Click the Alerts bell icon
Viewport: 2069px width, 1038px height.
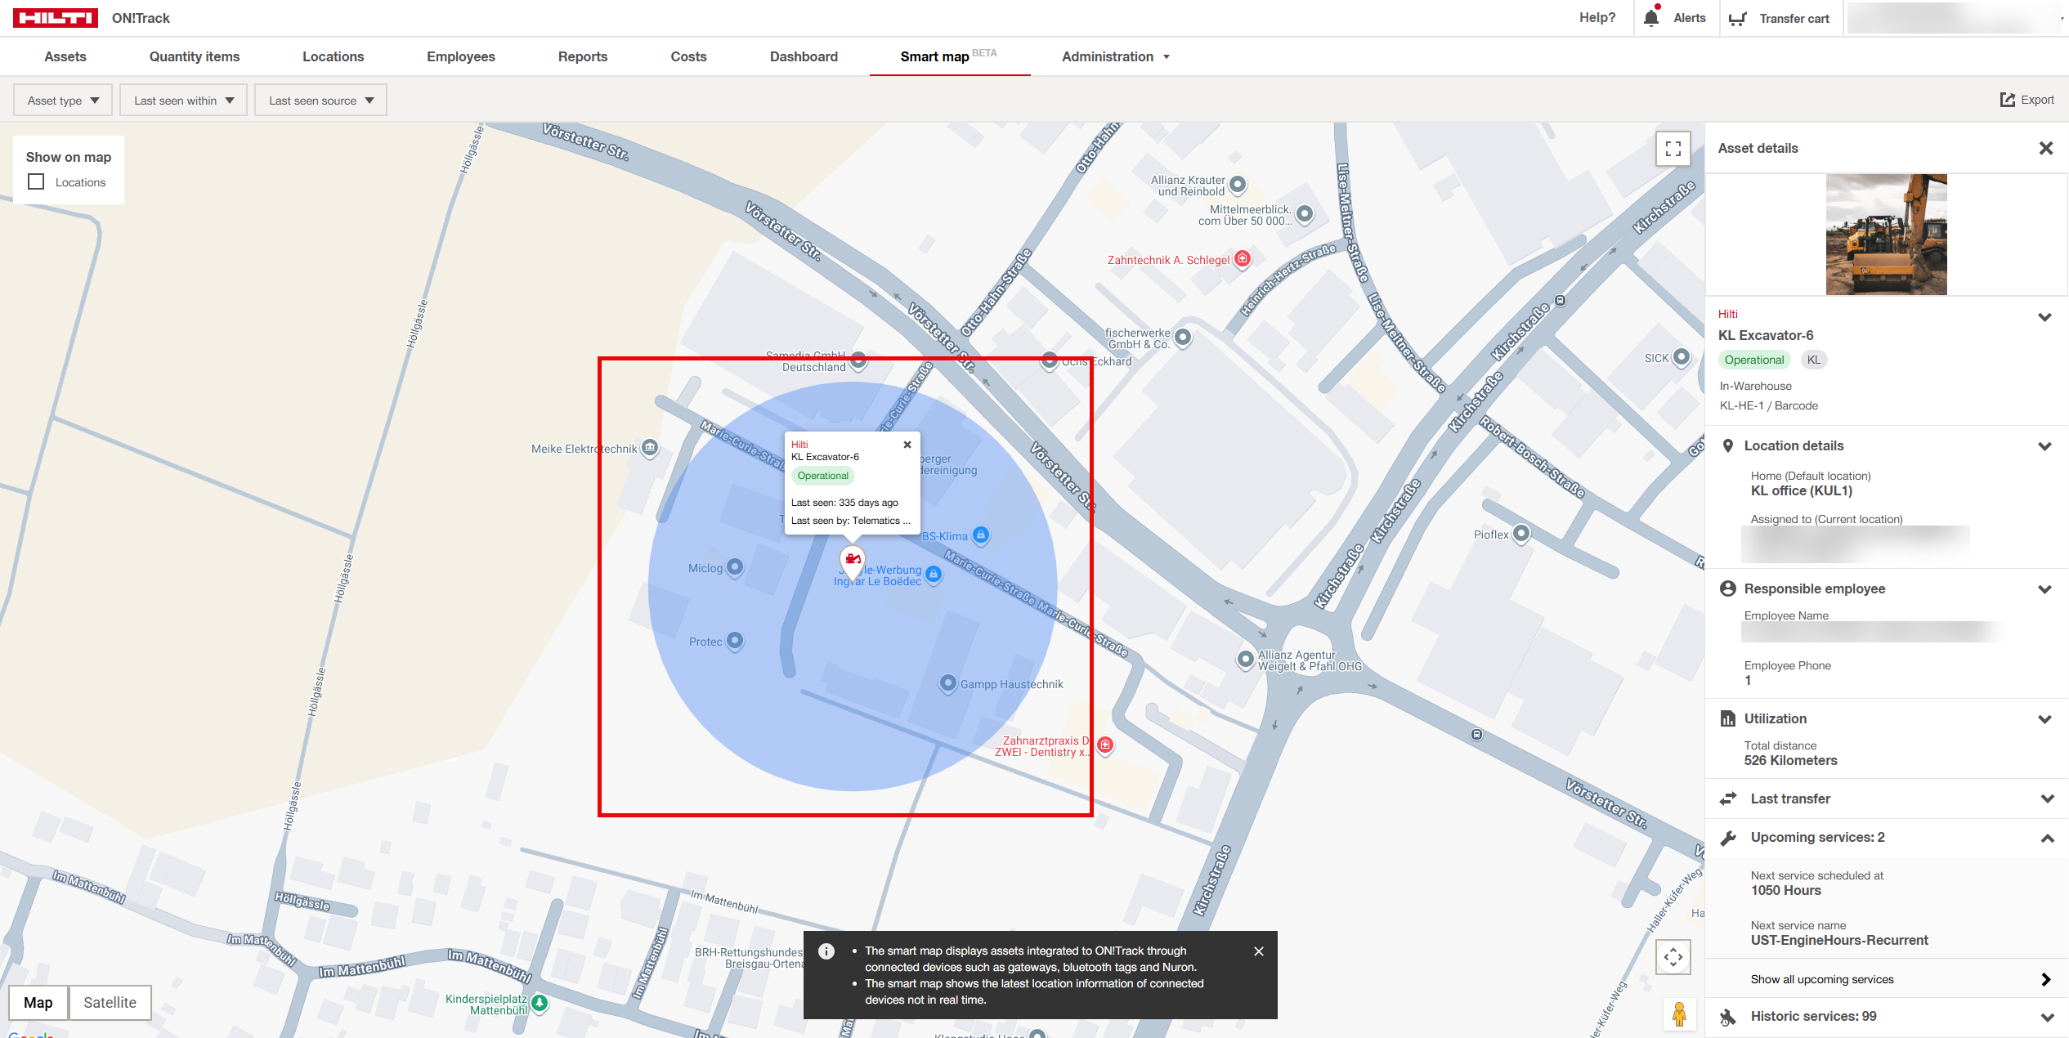click(1651, 18)
